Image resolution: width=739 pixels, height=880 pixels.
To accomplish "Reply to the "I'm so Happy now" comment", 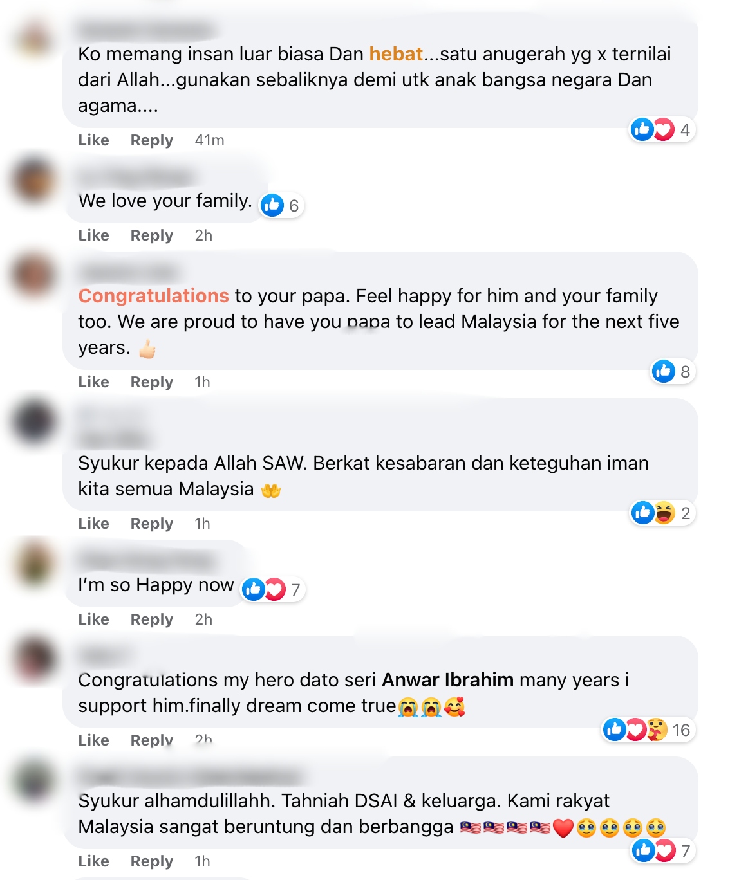I will click(152, 619).
